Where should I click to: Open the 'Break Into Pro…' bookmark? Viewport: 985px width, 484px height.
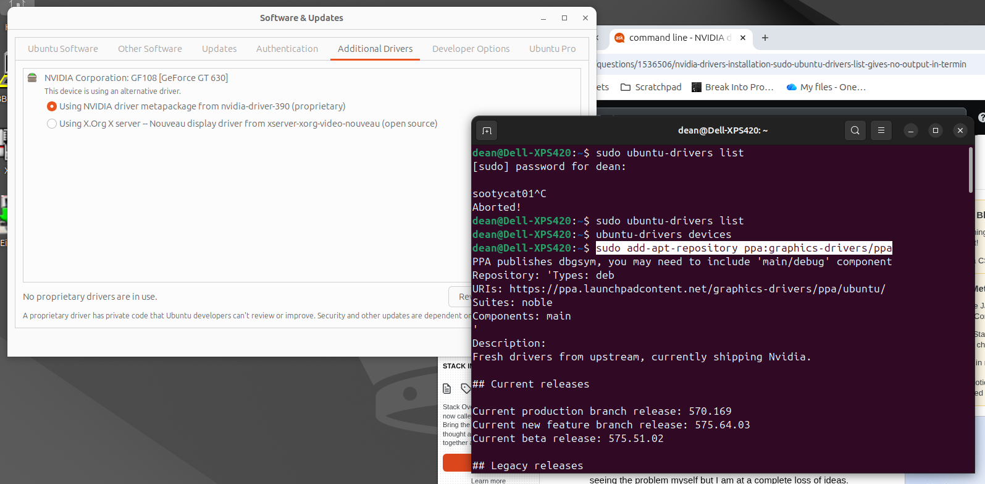pyautogui.click(x=732, y=87)
